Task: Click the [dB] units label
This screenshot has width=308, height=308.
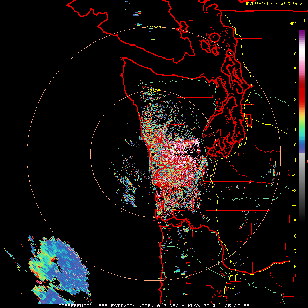Action: point(292,24)
